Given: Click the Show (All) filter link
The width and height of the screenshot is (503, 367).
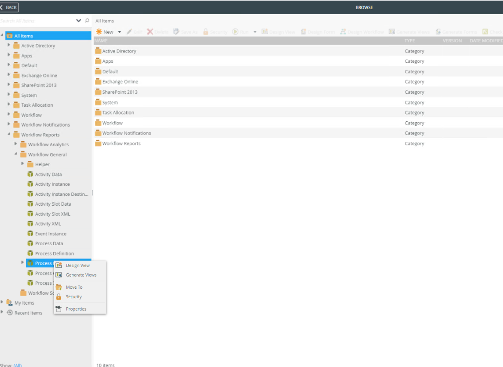Looking at the screenshot, I should pos(17,365).
